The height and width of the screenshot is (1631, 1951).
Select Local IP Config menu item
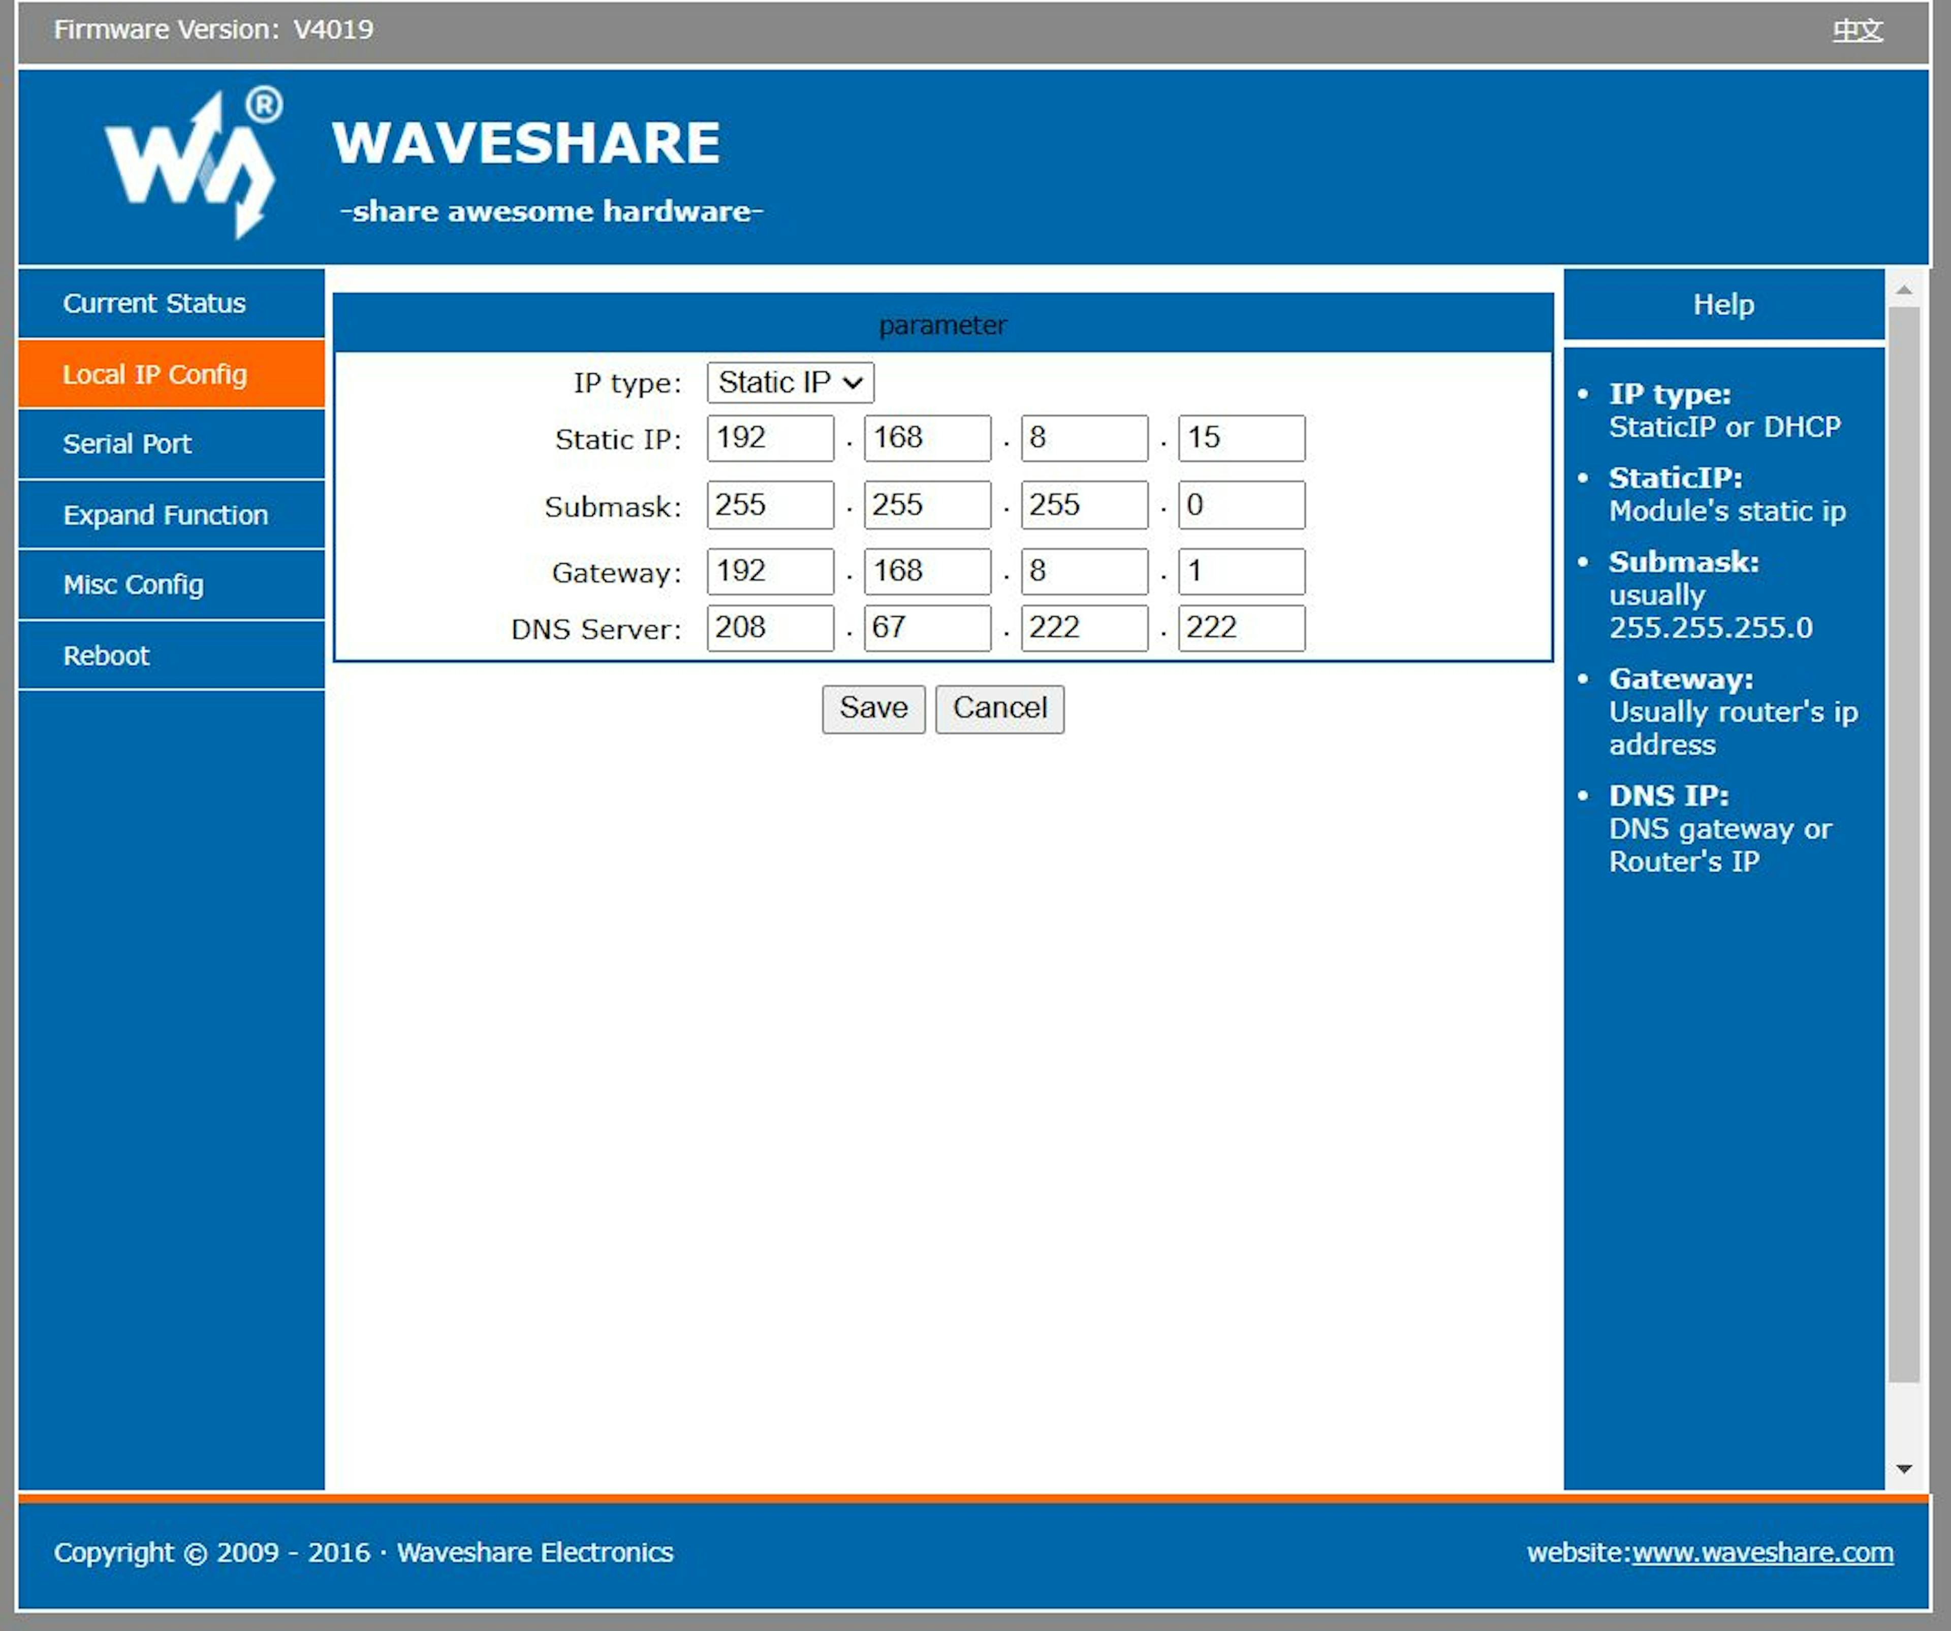pyautogui.click(x=155, y=374)
